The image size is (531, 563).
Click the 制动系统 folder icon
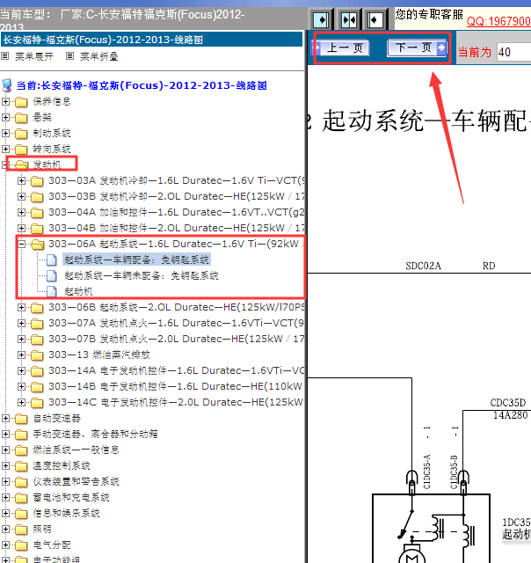point(21,134)
